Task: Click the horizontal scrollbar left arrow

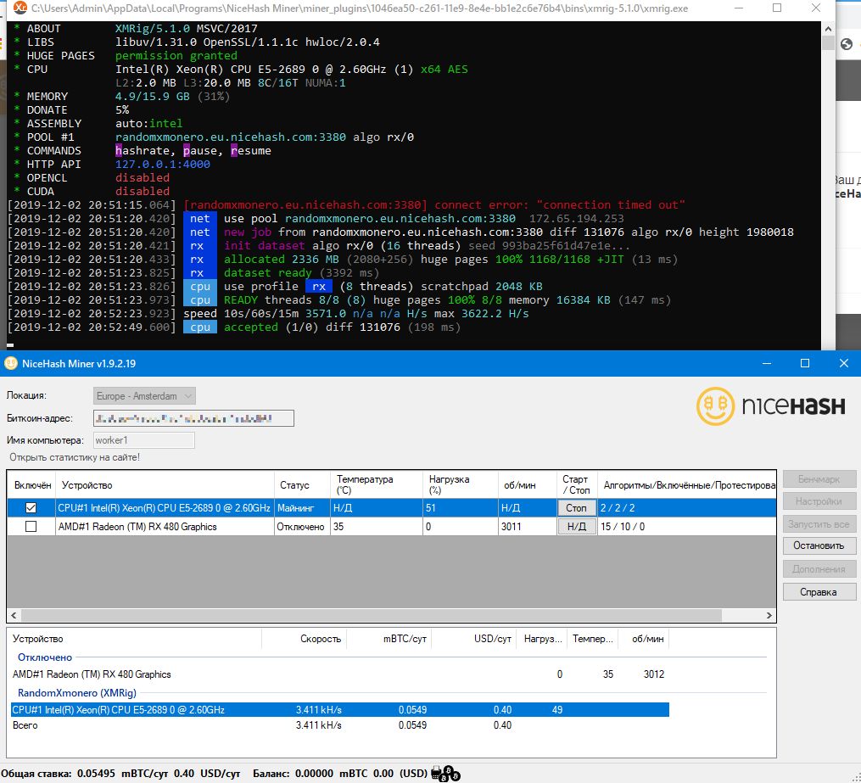Action: (14, 616)
